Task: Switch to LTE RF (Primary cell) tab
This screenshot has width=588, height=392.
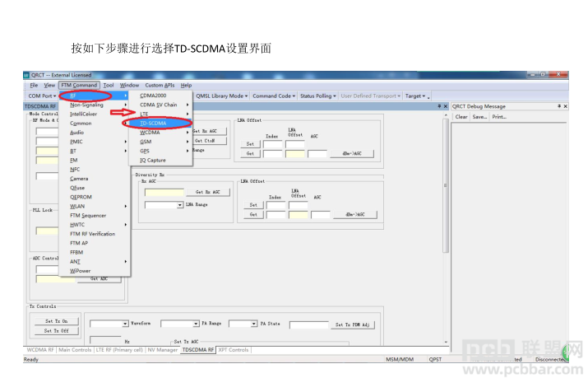Action: pos(119,349)
